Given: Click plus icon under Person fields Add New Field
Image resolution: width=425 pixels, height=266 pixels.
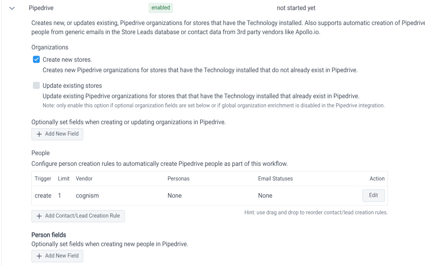Looking at the screenshot, I should click(39, 256).
